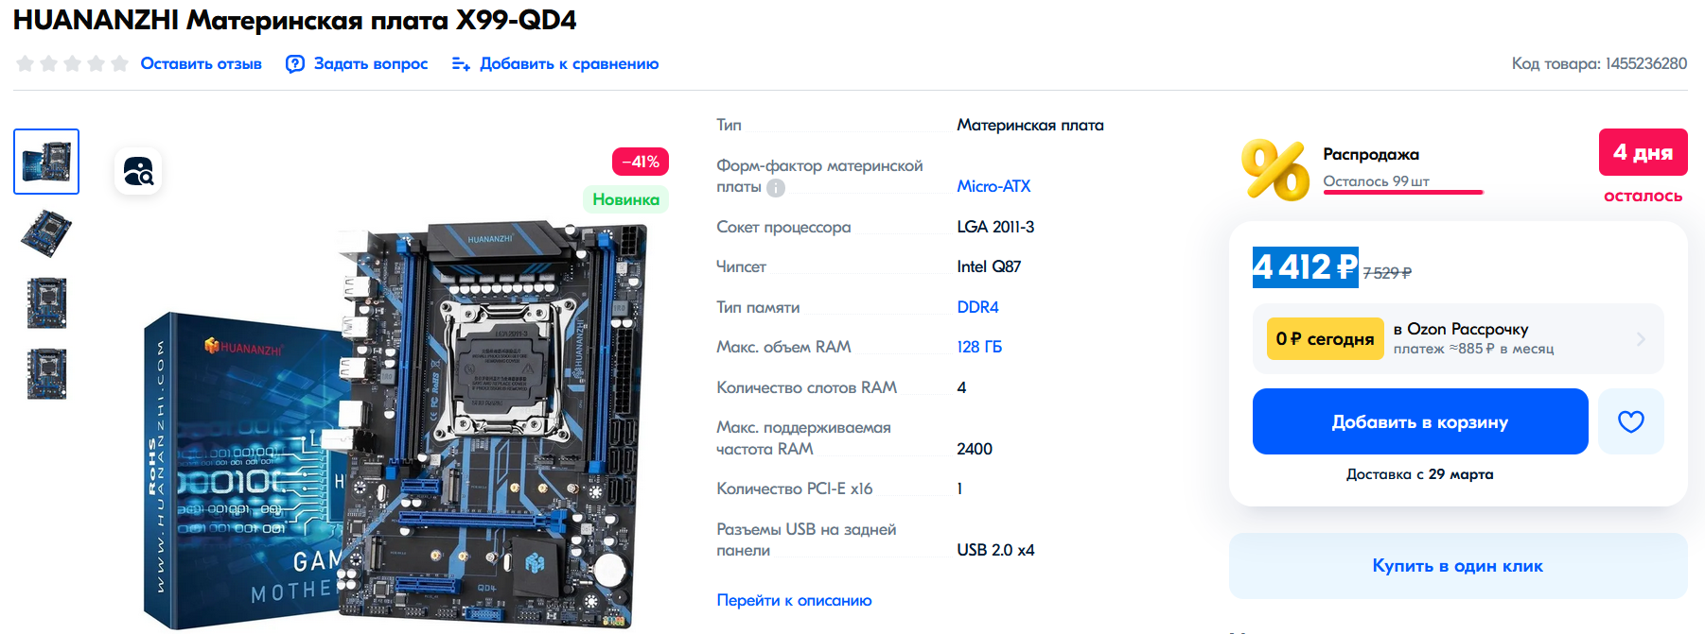
Task: Click the yellow percent sale icon
Action: (1275, 170)
